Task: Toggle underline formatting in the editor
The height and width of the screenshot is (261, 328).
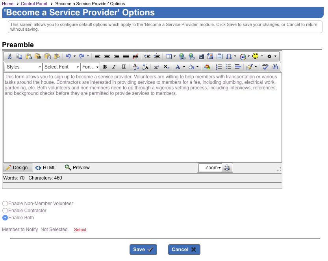Action: [123, 67]
